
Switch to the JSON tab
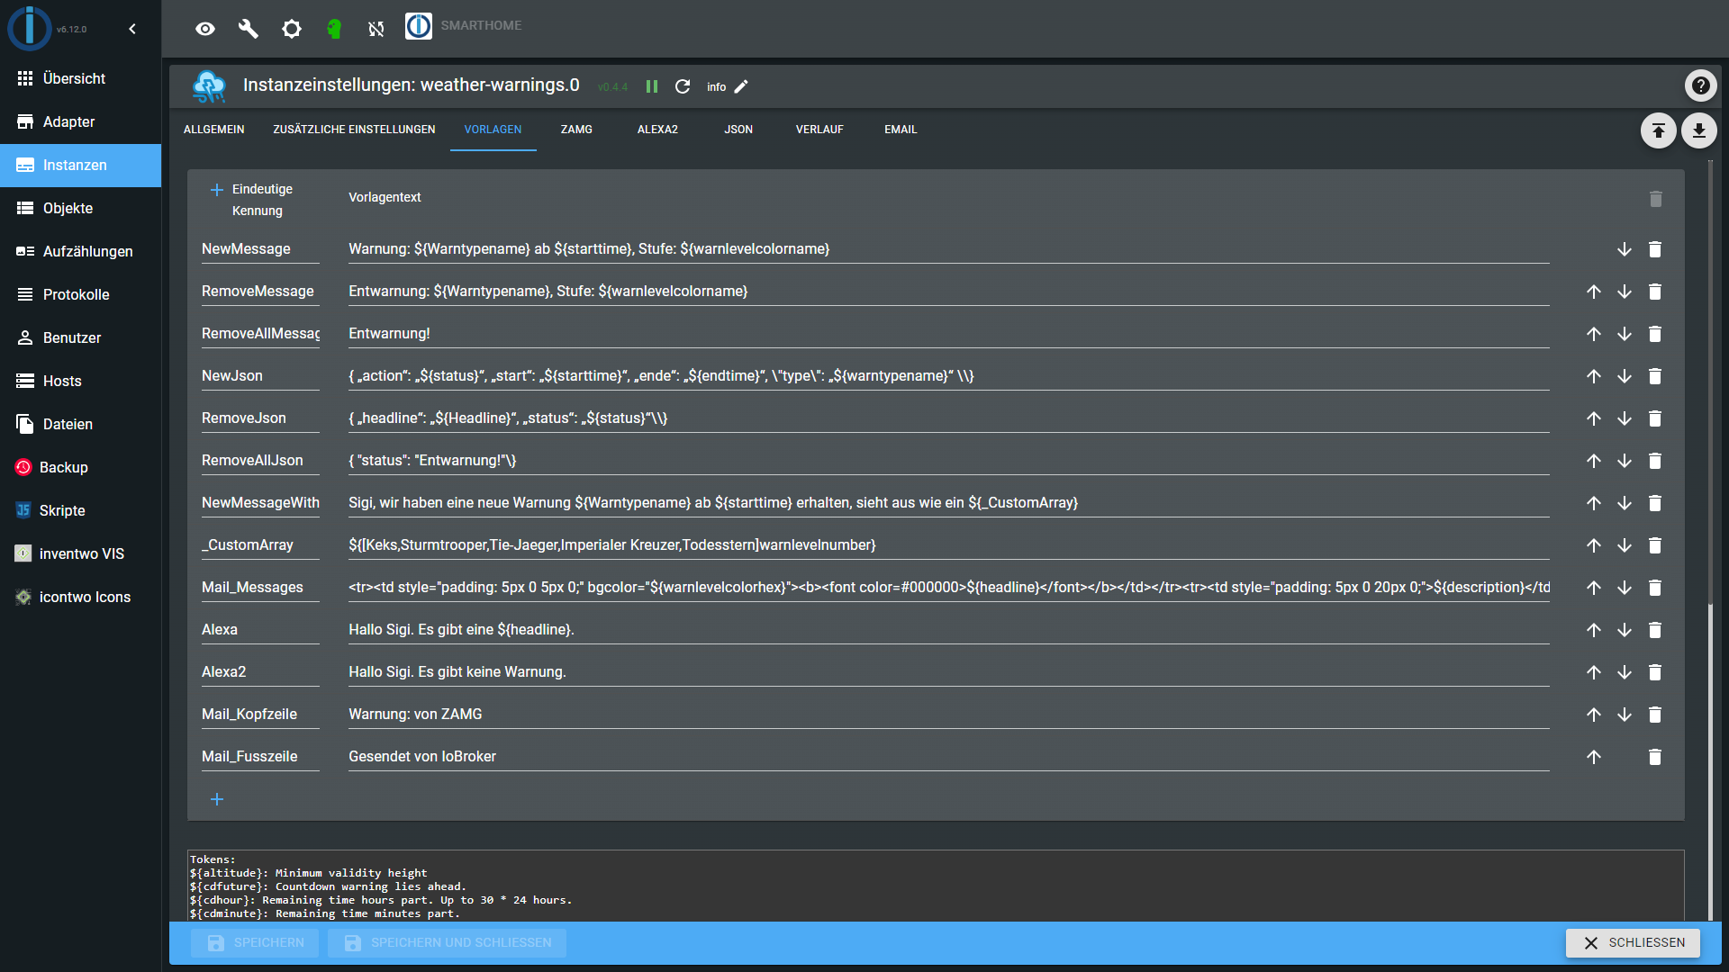pyautogui.click(x=738, y=130)
